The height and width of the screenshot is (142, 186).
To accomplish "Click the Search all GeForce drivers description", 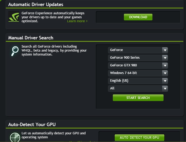I will pyautogui.click(x=54, y=50).
